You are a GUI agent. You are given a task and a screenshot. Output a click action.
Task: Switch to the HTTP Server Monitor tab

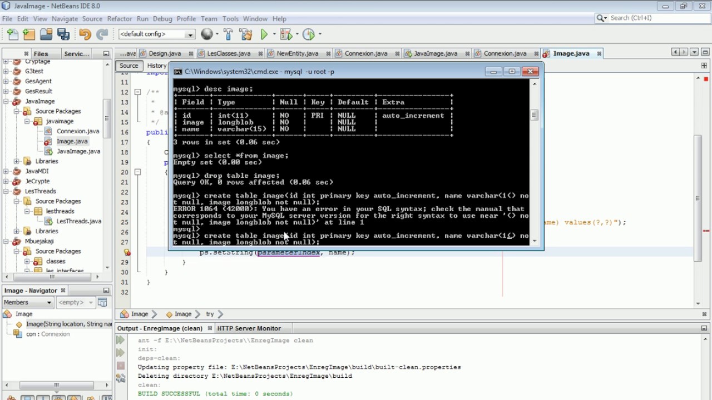[x=249, y=328]
